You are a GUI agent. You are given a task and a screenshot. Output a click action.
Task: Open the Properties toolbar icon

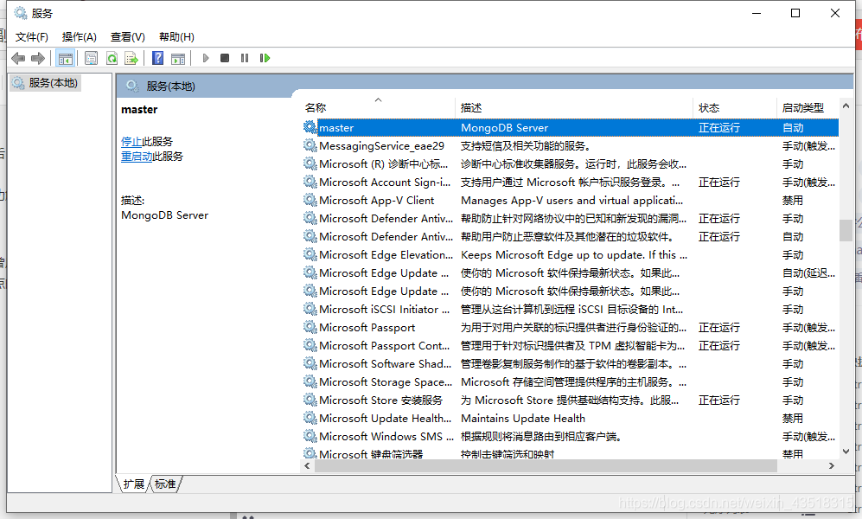[x=92, y=58]
